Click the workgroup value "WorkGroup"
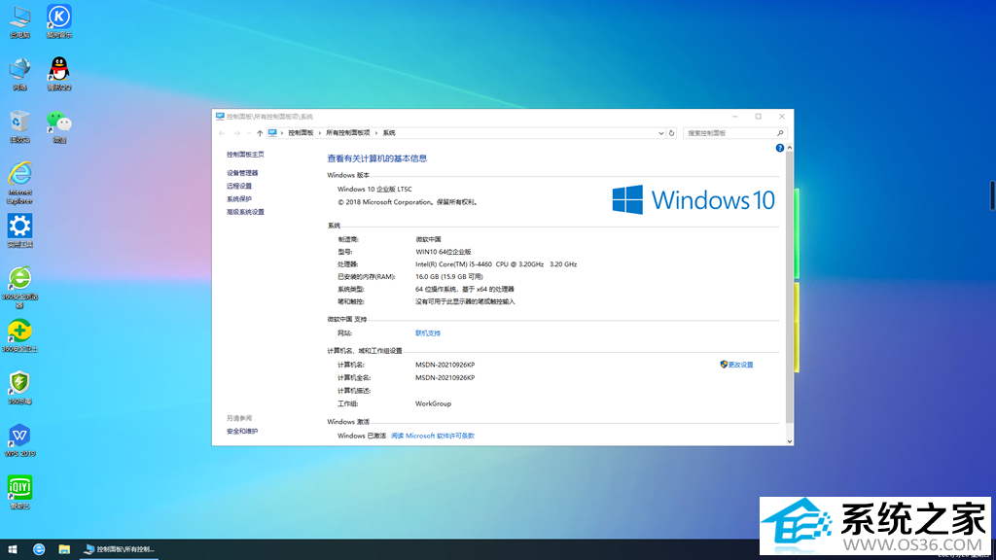Screen dimensions: 996x560 click(433, 403)
